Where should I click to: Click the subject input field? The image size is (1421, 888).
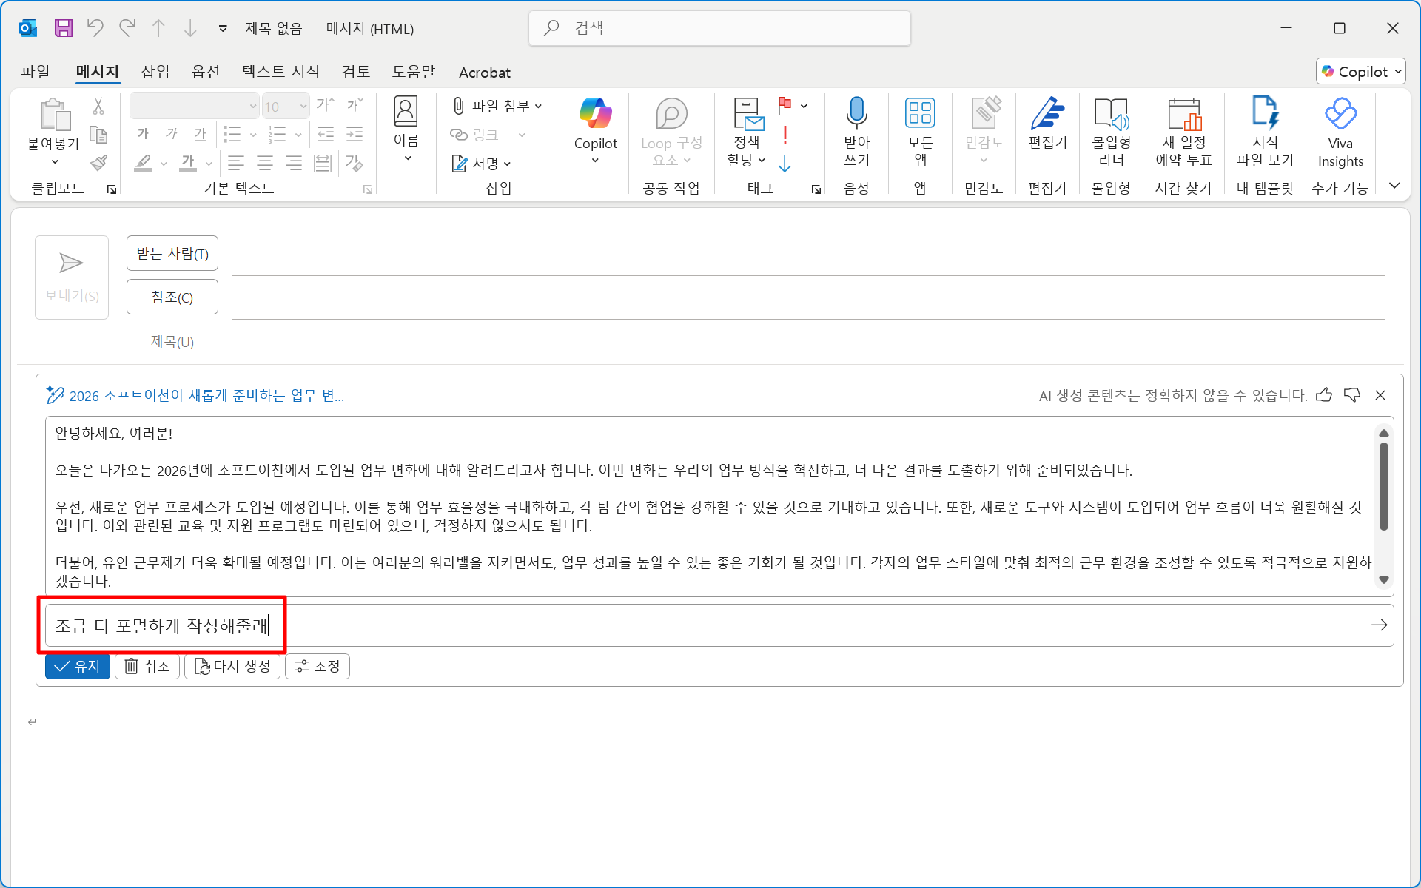(x=807, y=342)
